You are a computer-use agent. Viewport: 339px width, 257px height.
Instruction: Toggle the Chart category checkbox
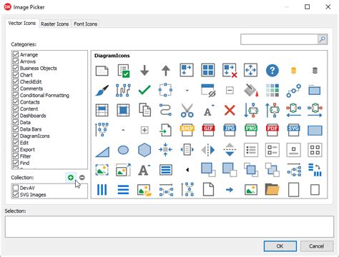click(16, 75)
